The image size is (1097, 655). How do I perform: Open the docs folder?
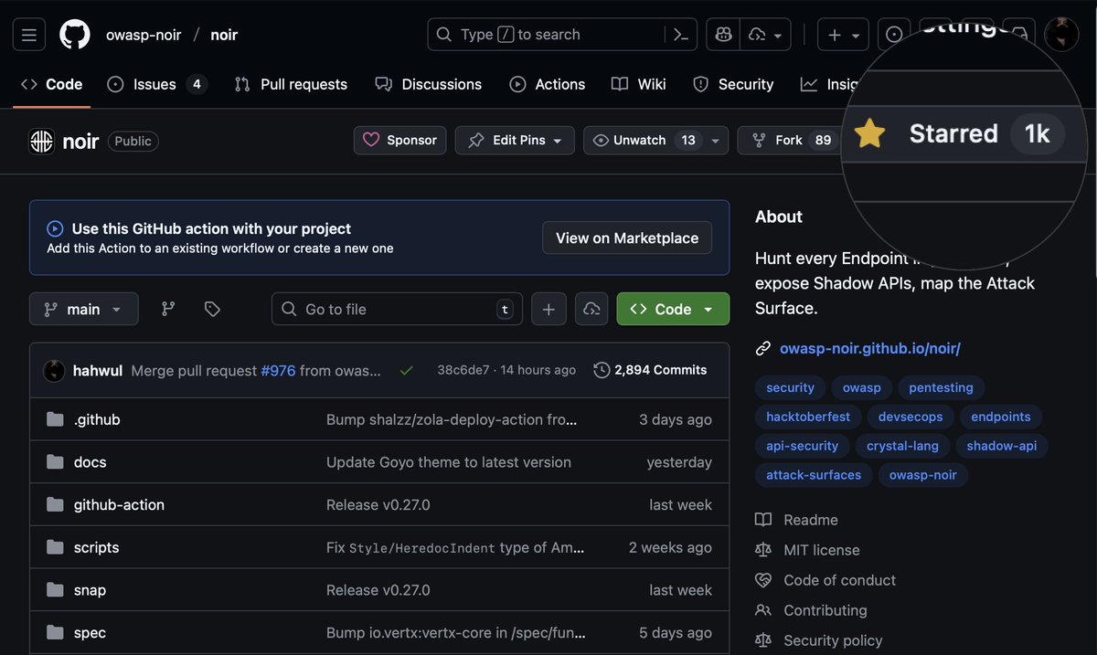[90, 462]
